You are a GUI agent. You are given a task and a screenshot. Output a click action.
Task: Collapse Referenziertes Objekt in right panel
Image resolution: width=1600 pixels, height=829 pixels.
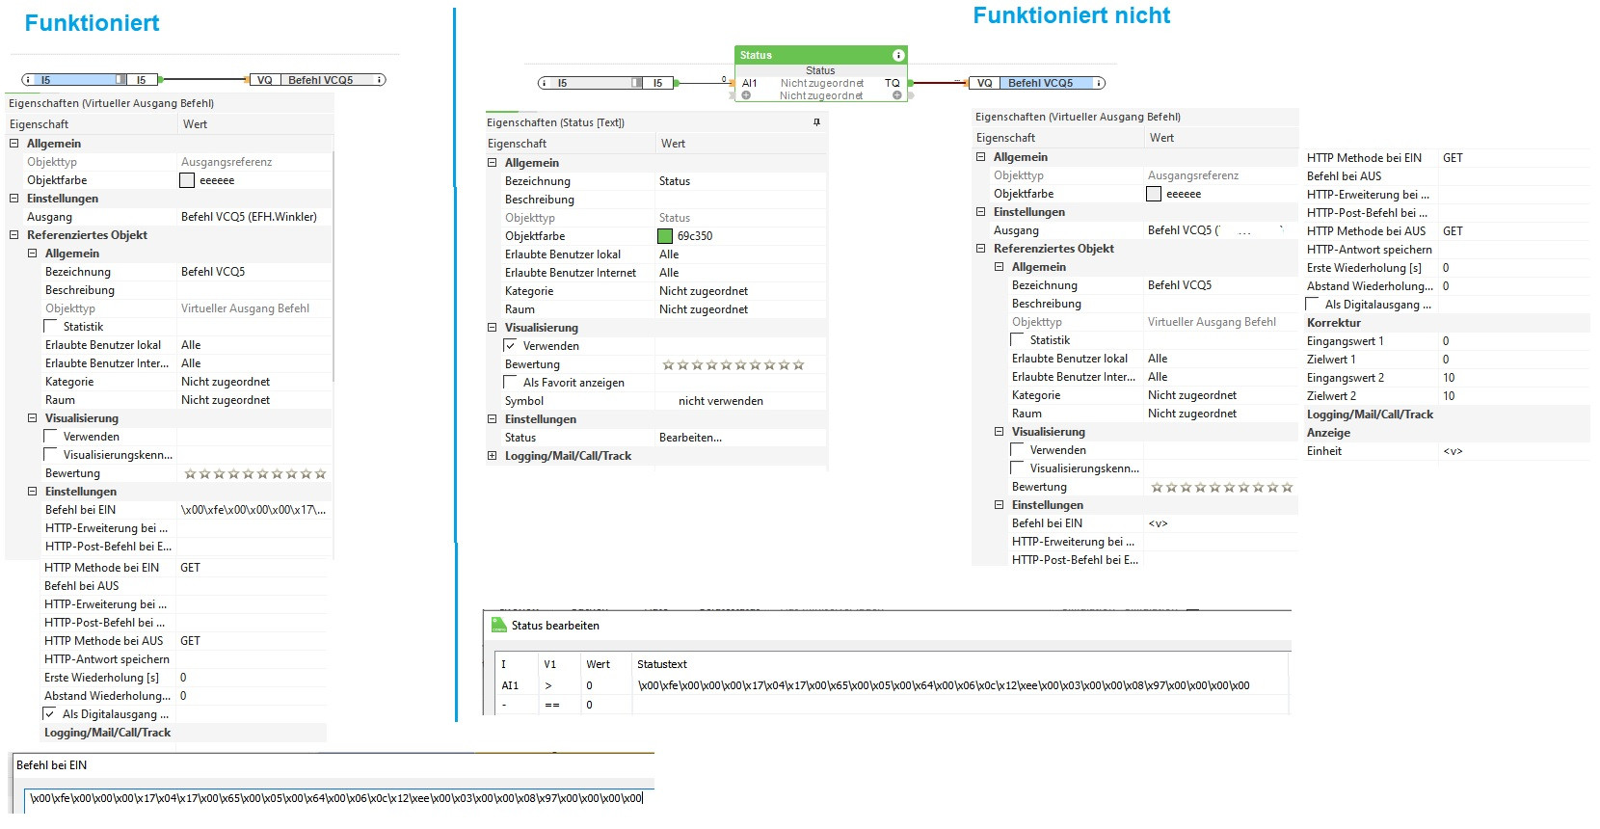[x=981, y=248]
